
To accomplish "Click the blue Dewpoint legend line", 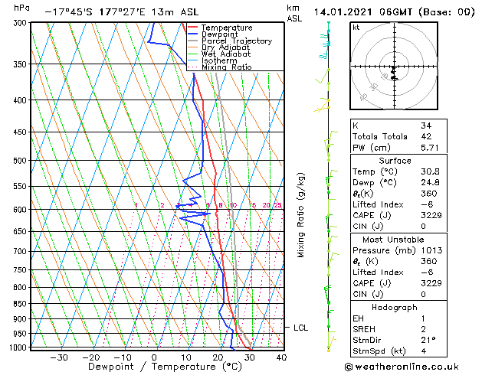I will pyautogui.click(x=192, y=34).
